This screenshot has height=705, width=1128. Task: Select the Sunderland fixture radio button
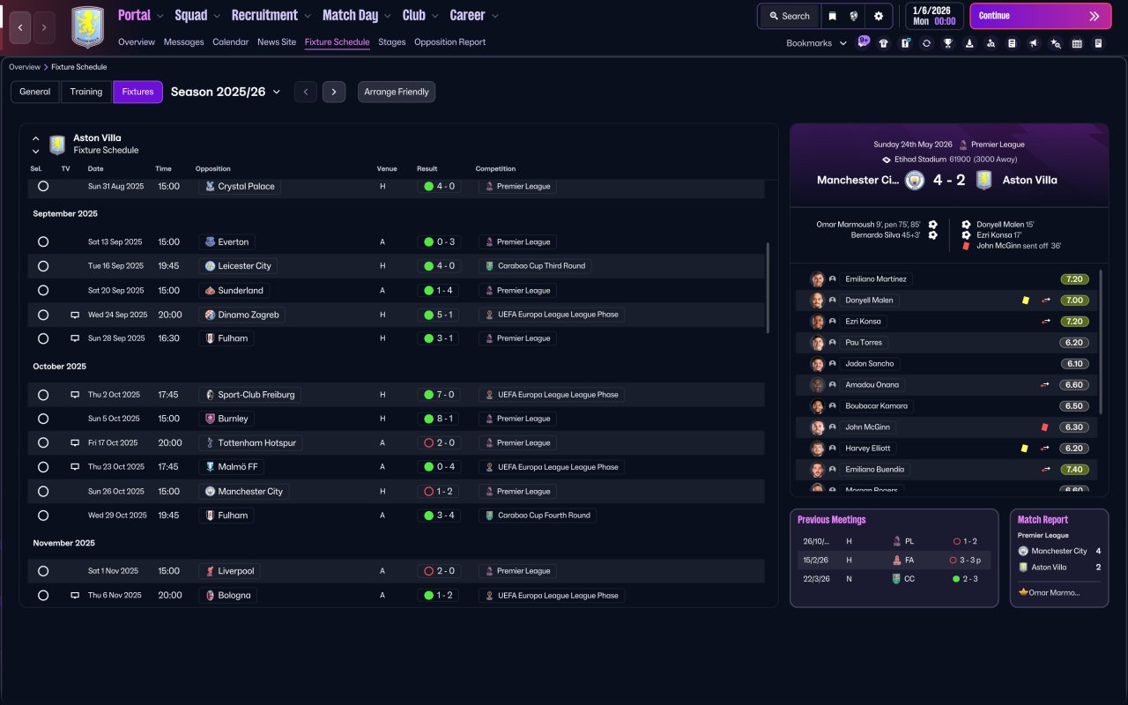click(x=43, y=291)
